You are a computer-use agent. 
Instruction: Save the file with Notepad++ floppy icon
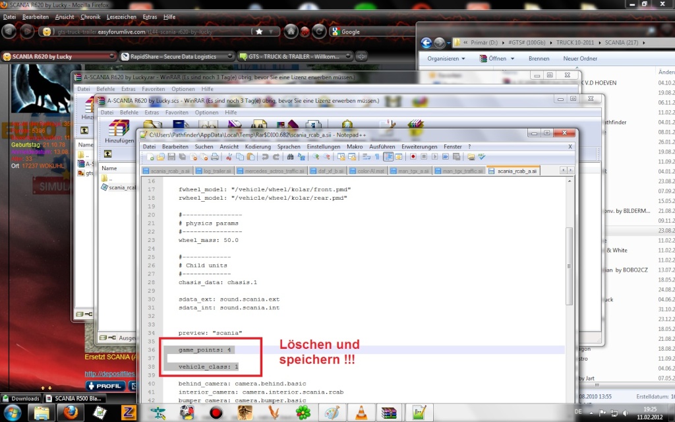pos(171,157)
